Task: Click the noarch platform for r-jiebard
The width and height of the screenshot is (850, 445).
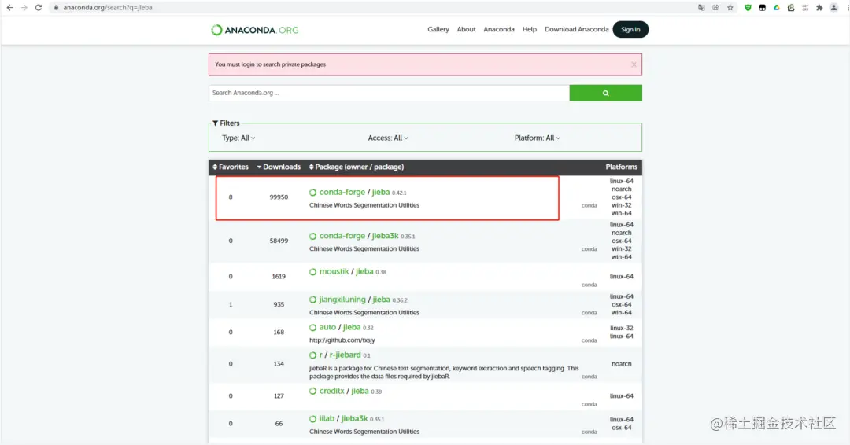Action: (621, 364)
